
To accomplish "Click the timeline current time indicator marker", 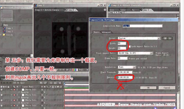I will [64, 84].
